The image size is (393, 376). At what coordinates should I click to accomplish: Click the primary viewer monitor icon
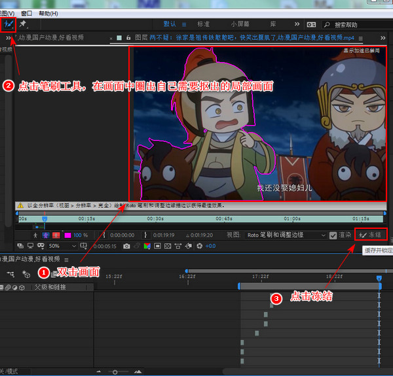pyautogui.click(x=30, y=246)
